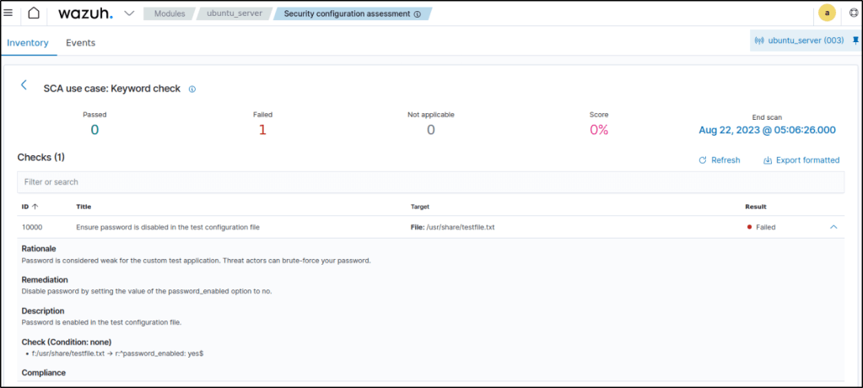Go back using the left arrow icon

coord(24,85)
